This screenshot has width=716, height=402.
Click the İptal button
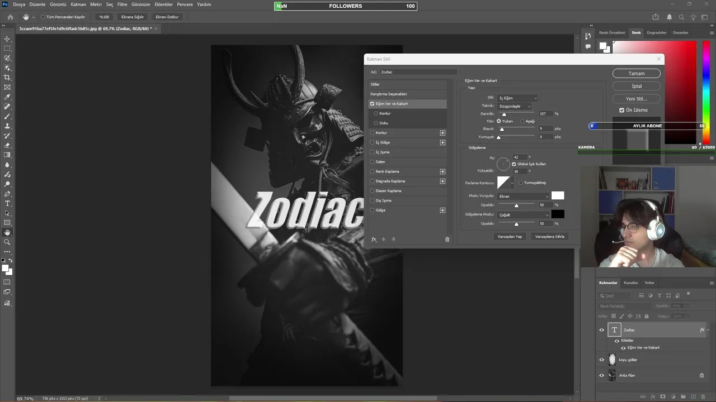click(637, 86)
